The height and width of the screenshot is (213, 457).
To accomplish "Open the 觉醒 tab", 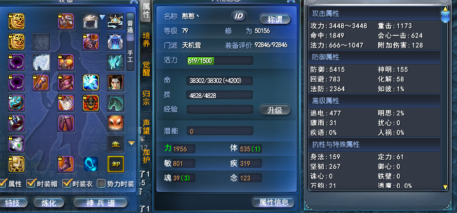I will (146, 68).
